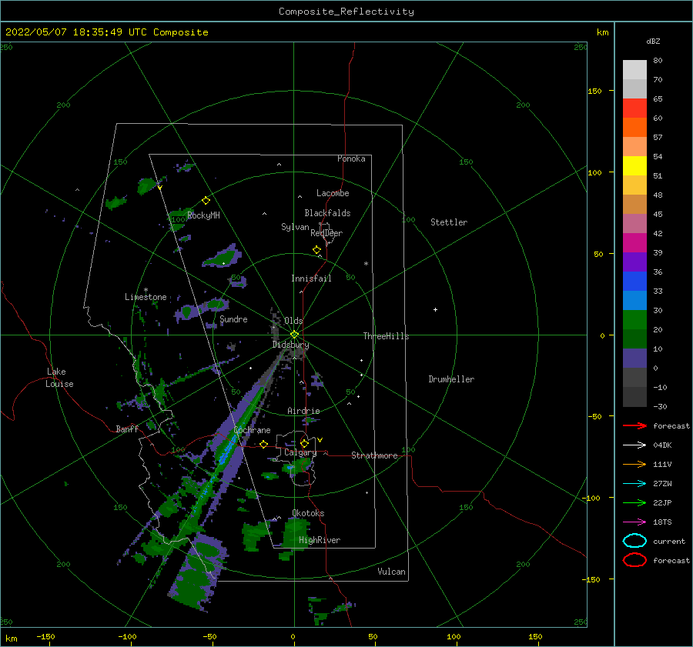Click the 27ZW legend label
This screenshot has width=693, height=647.
pos(662,484)
